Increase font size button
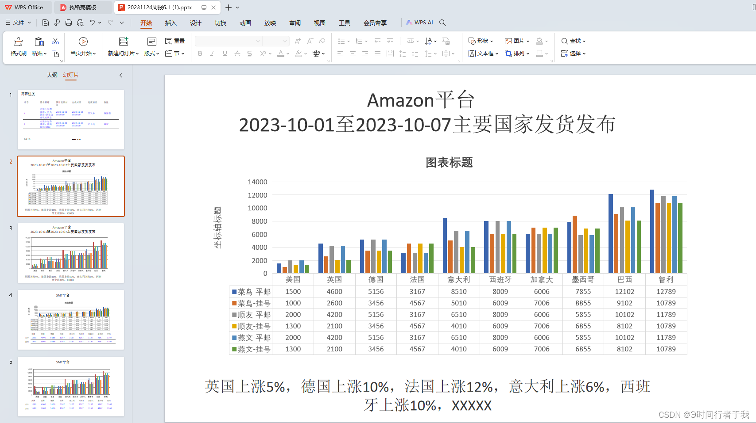The width and height of the screenshot is (756, 423). click(x=298, y=41)
